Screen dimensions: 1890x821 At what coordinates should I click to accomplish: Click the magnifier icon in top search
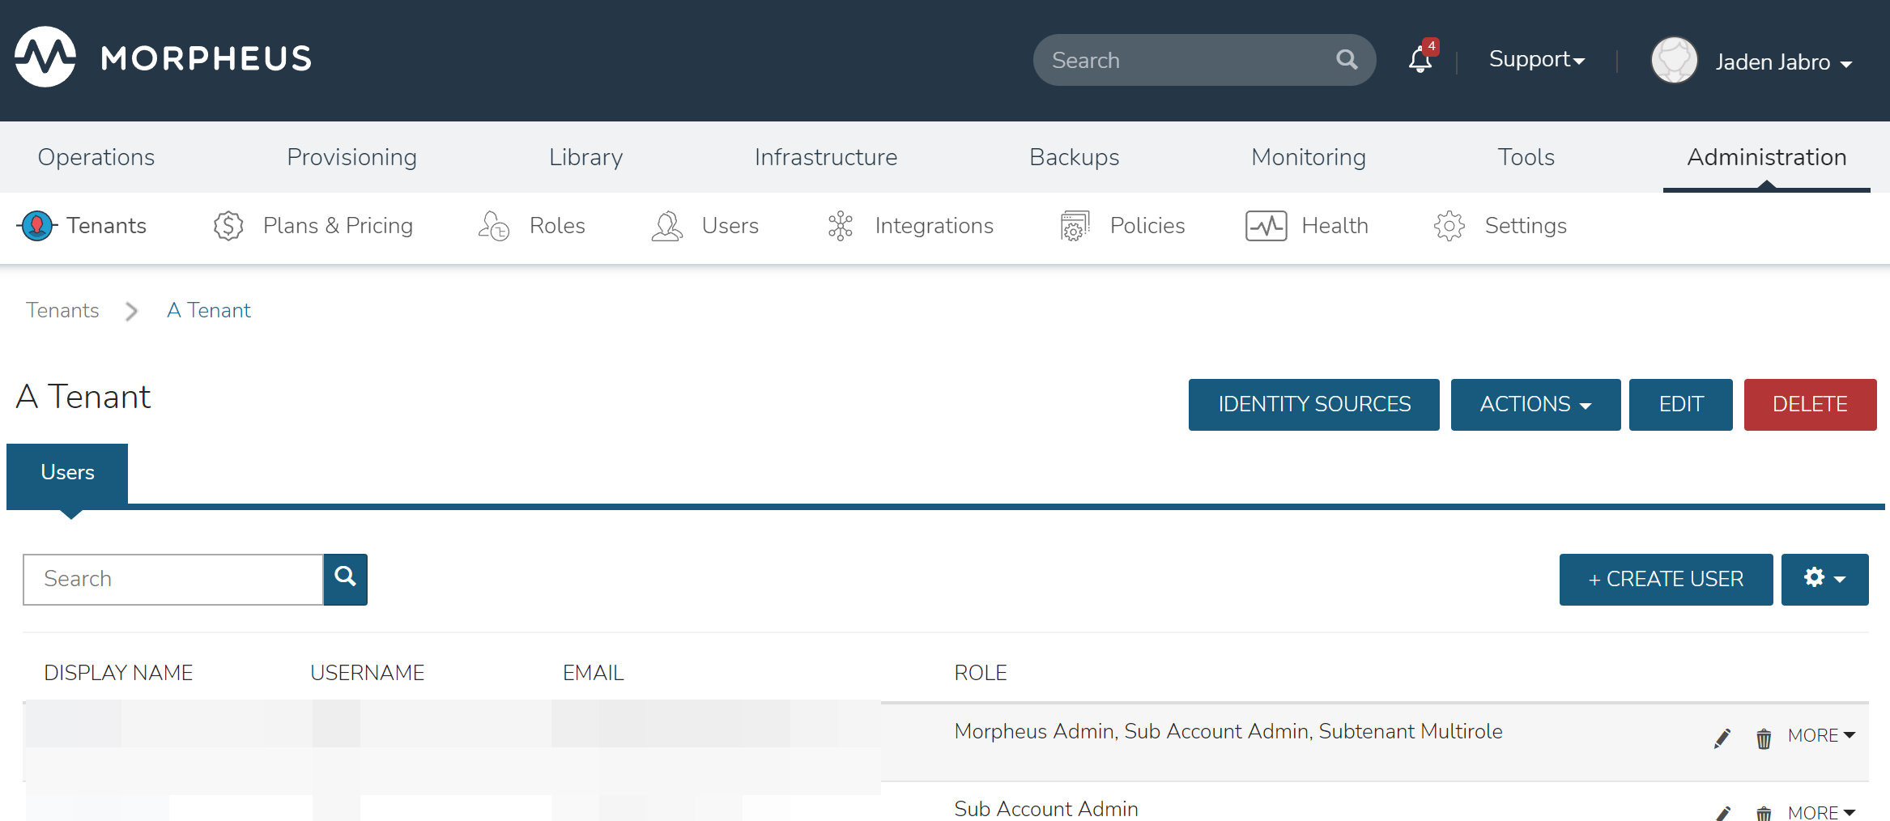click(1347, 60)
